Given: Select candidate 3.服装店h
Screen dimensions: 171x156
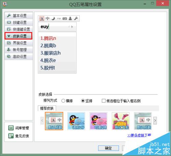Looking at the screenshot, I should (51, 53).
